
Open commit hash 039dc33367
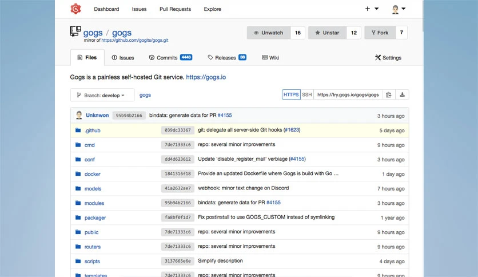pyautogui.click(x=178, y=130)
